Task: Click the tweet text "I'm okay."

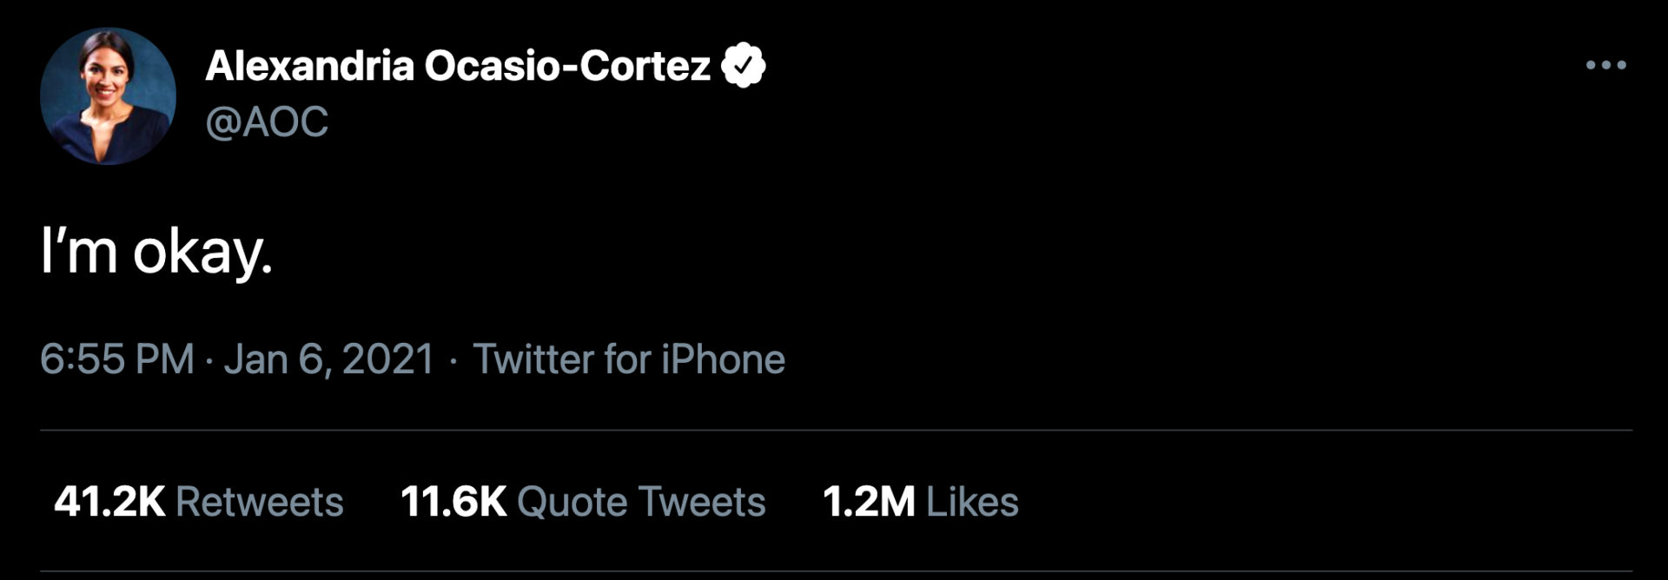Action: [157, 254]
